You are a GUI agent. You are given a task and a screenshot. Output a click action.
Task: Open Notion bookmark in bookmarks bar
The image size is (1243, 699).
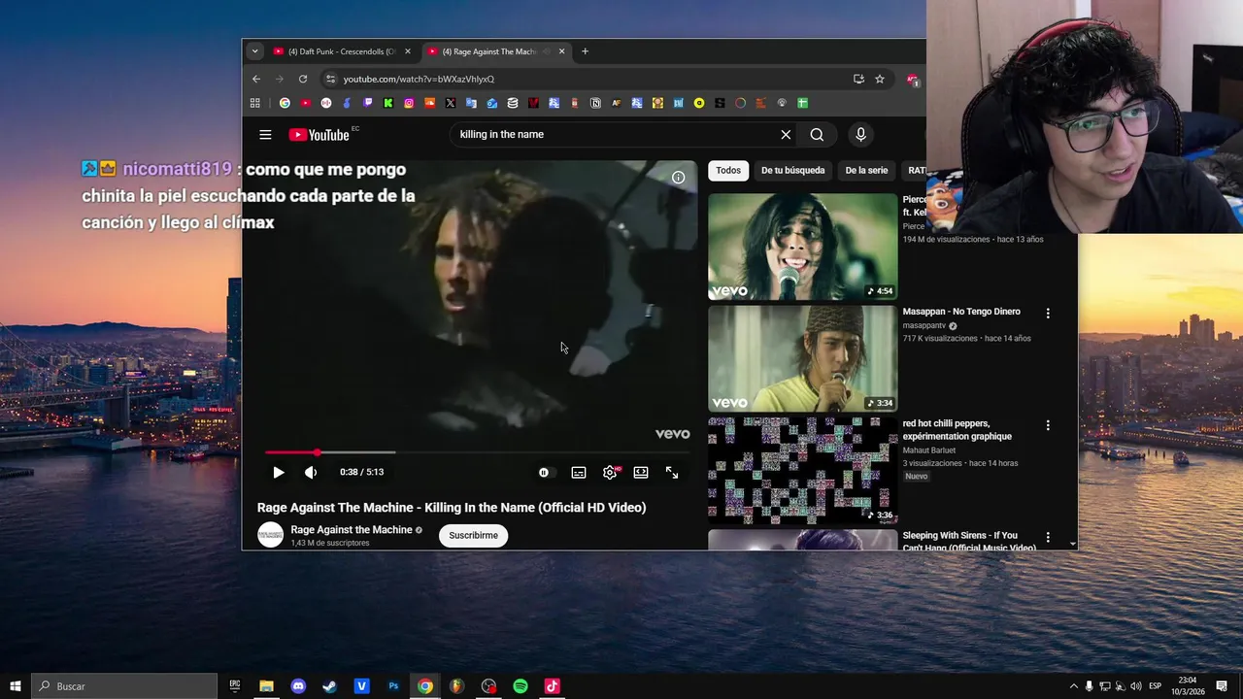click(x=595, y=103)
